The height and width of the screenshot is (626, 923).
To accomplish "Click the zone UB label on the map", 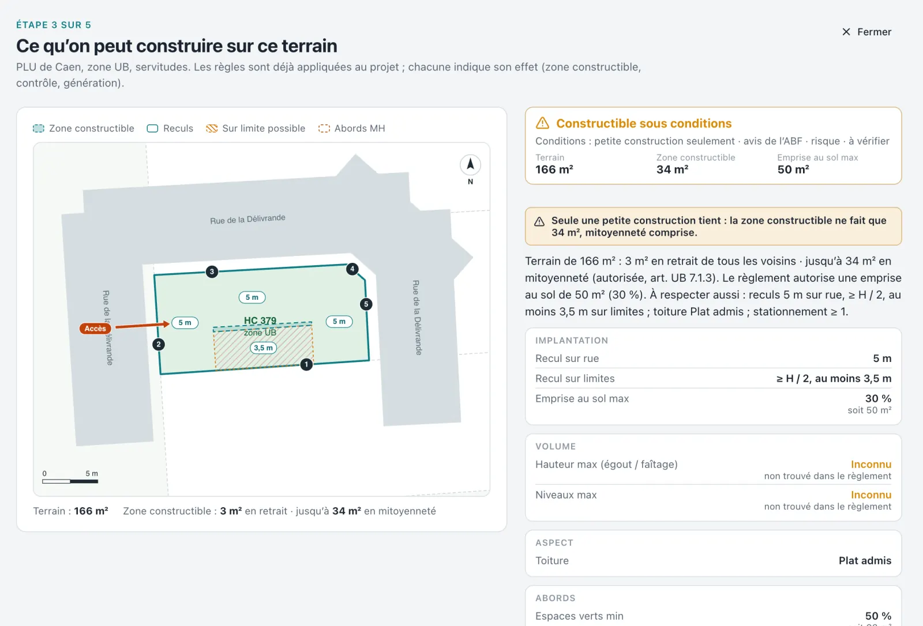I will coord(260,333).
